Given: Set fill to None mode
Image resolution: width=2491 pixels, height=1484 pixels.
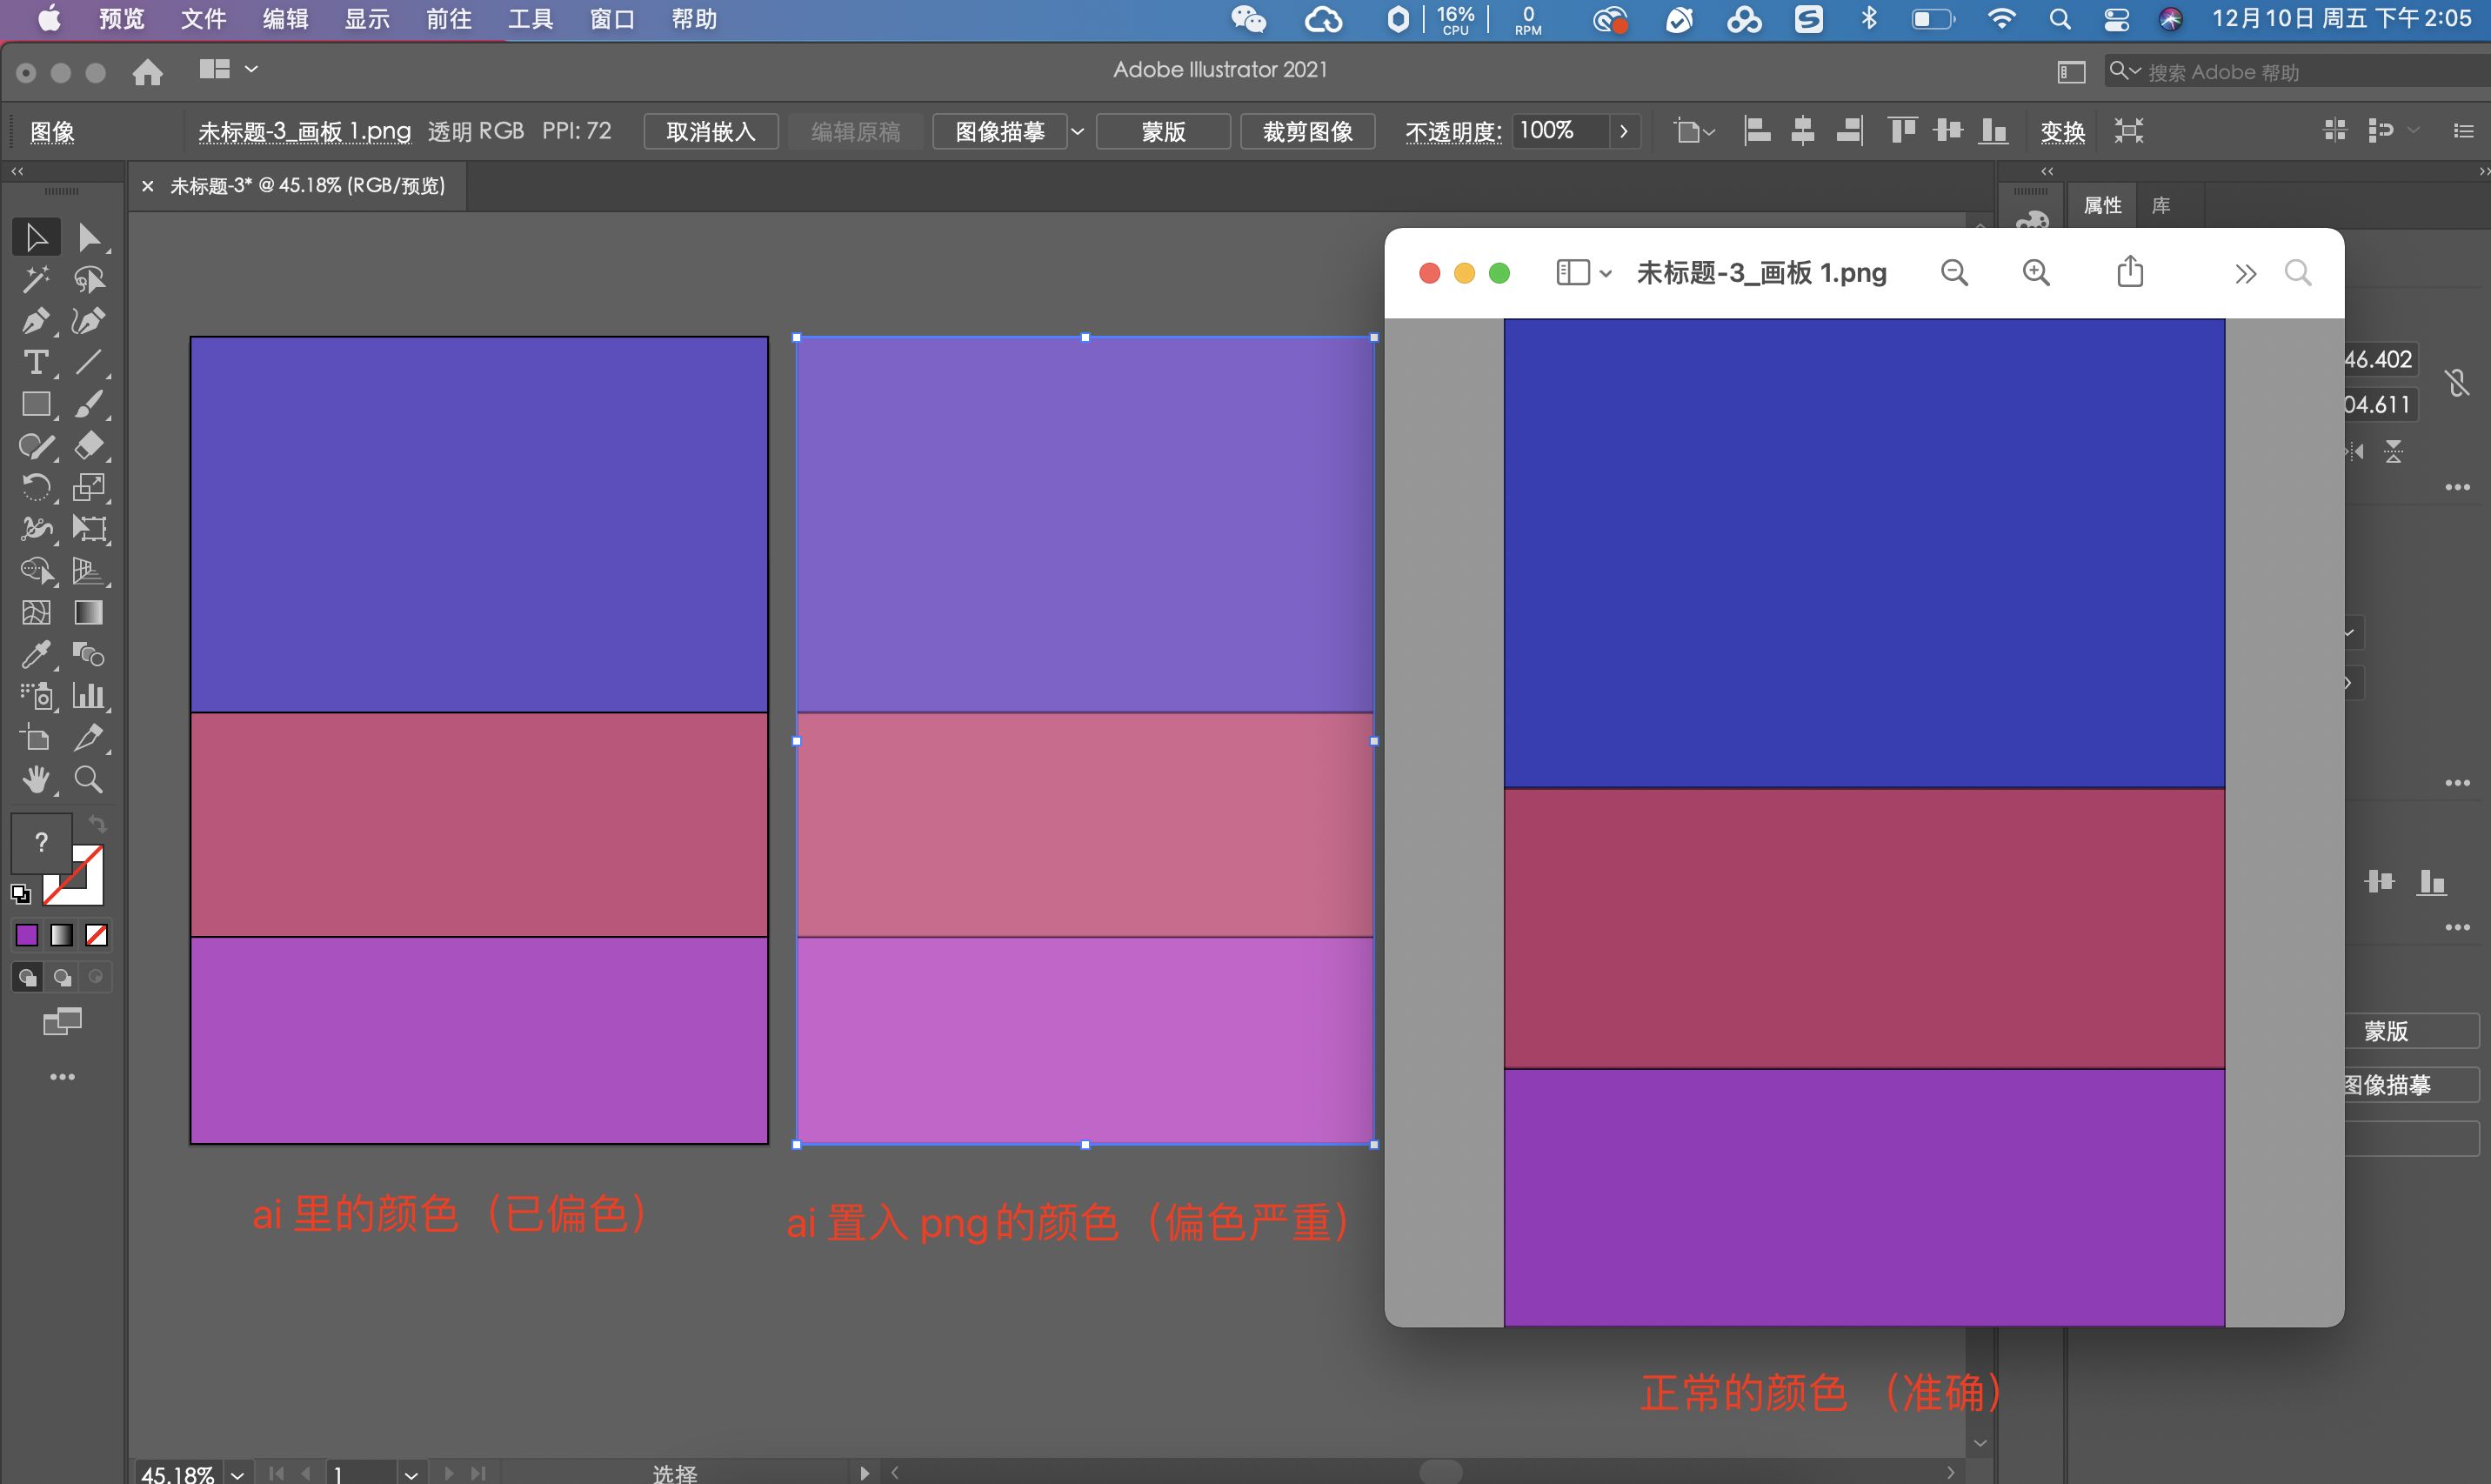Looking at the screenshot, I should (x=96, y=935).
